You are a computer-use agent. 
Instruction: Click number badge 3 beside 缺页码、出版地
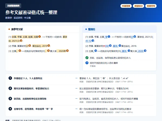tap(10, 99)
